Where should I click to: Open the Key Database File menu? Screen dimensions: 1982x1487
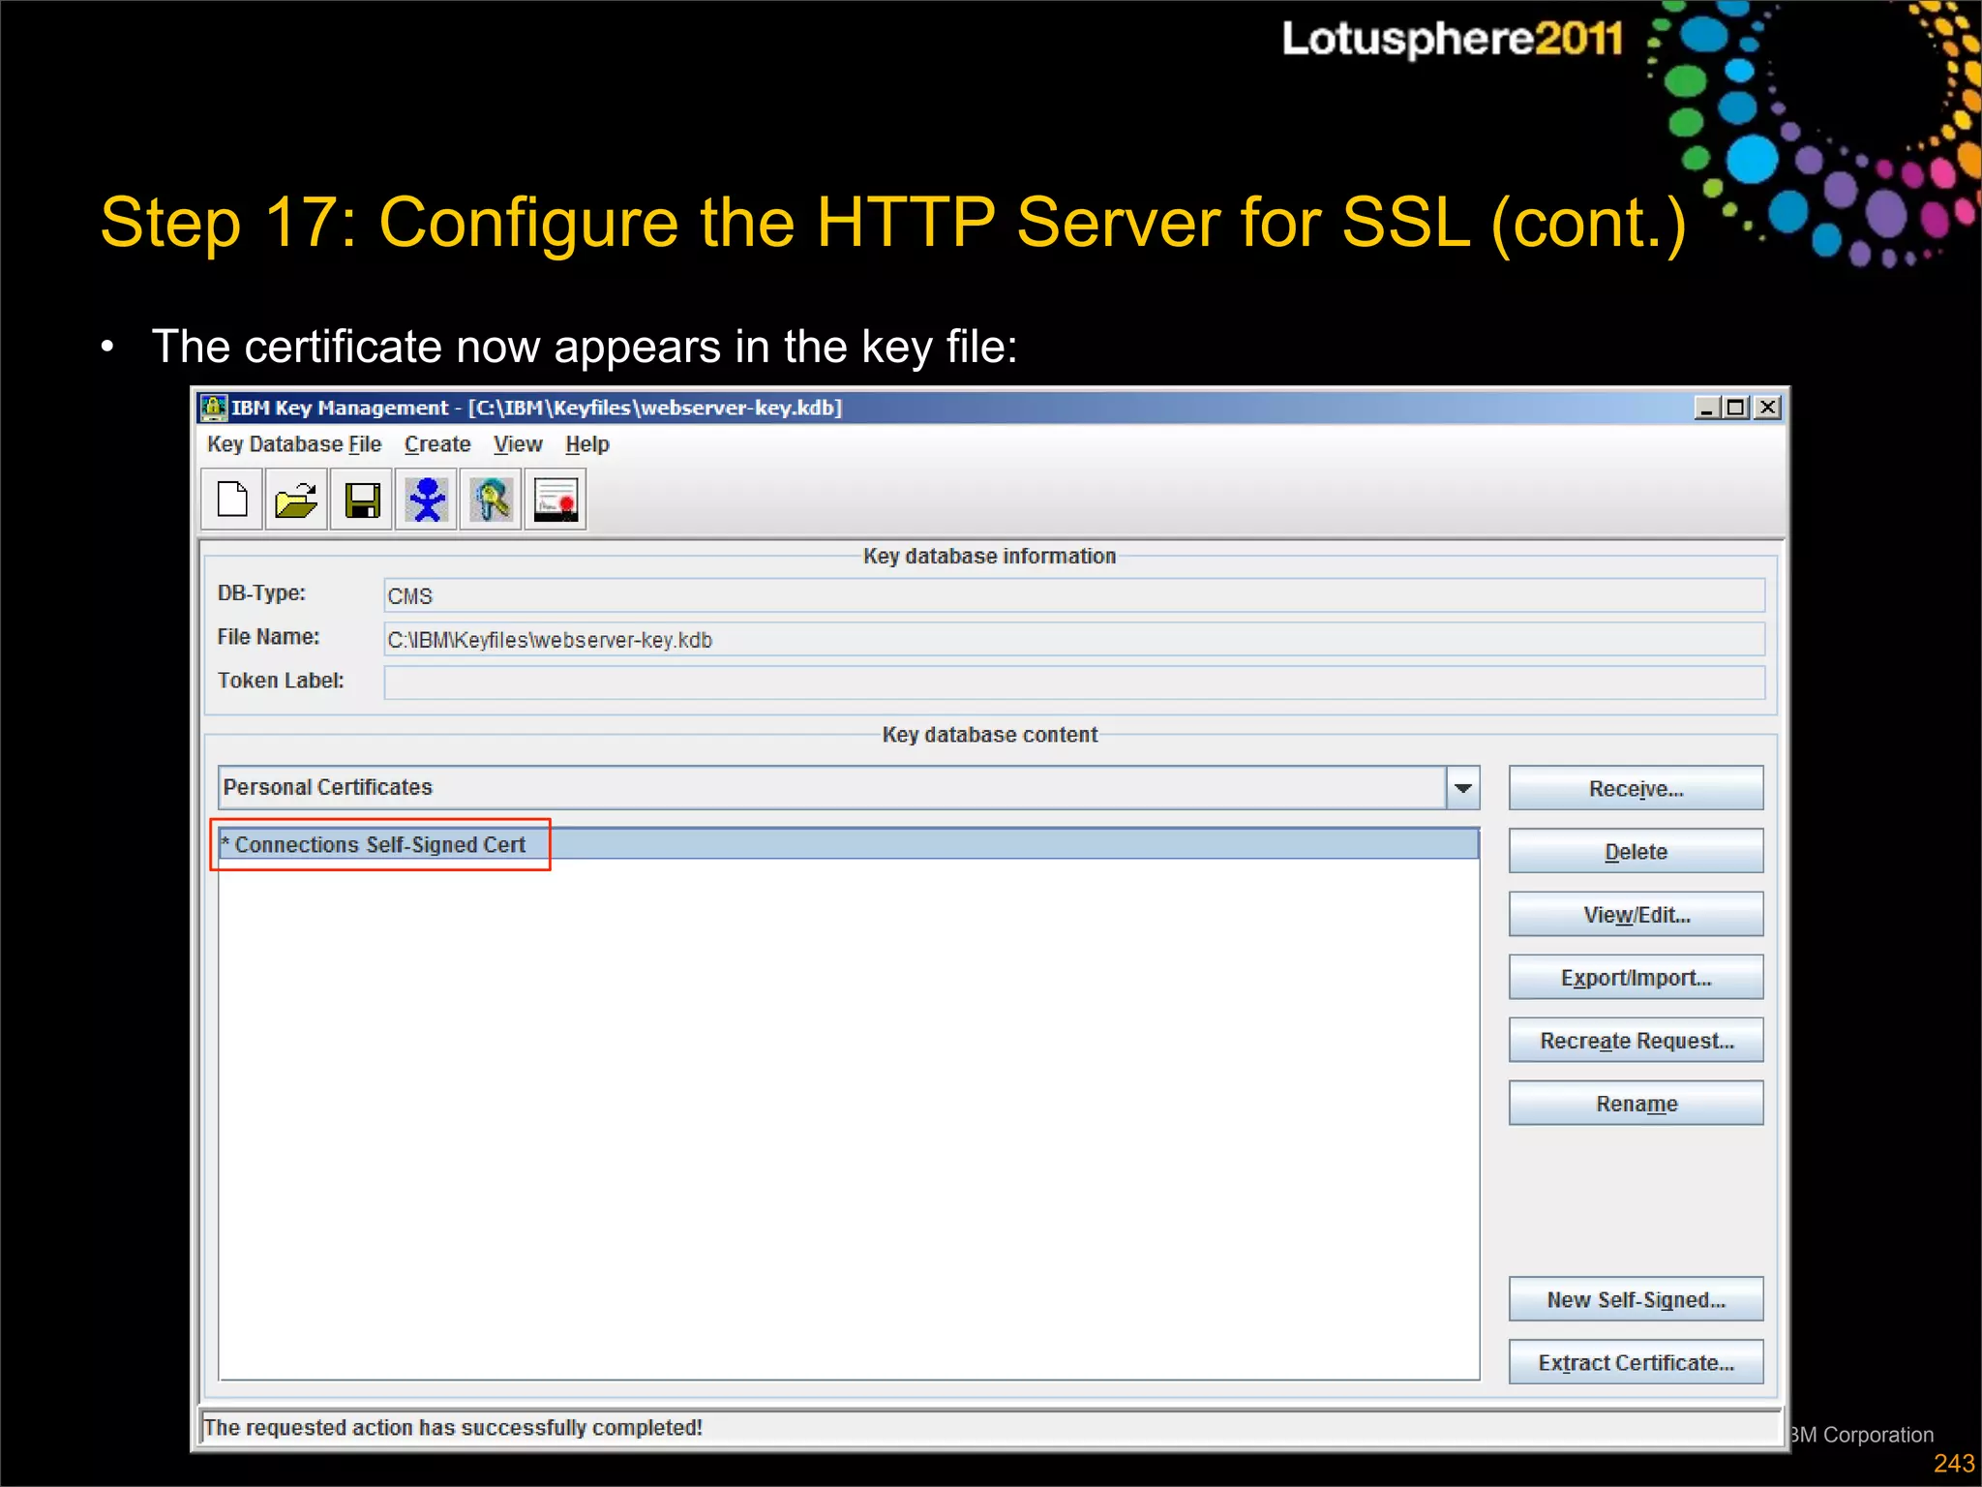coord(294,444)
